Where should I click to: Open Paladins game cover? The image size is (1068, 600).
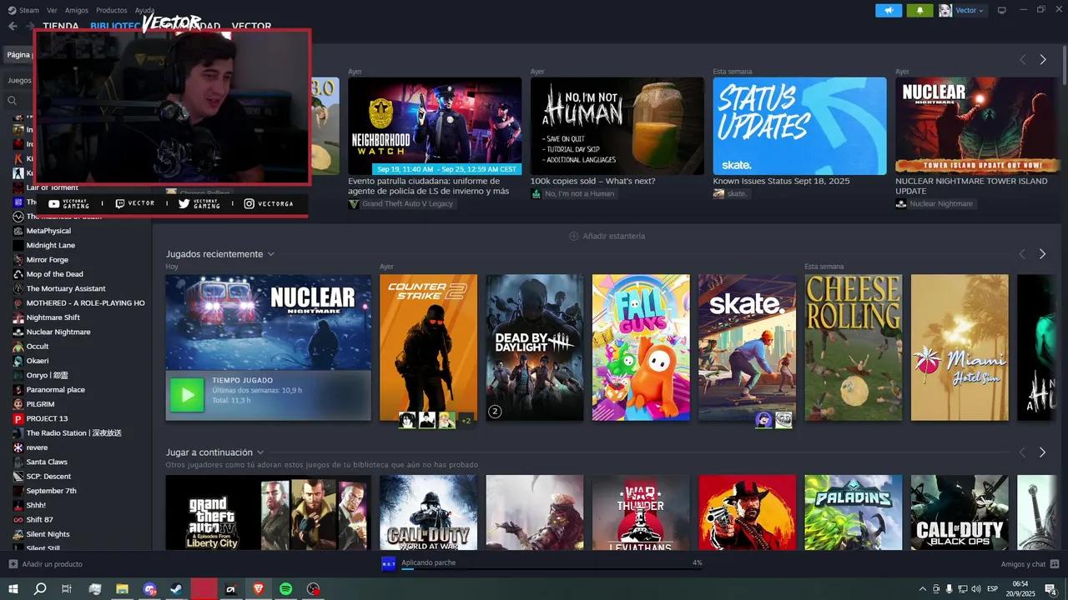pyautogui.click(x=854, y=512)
